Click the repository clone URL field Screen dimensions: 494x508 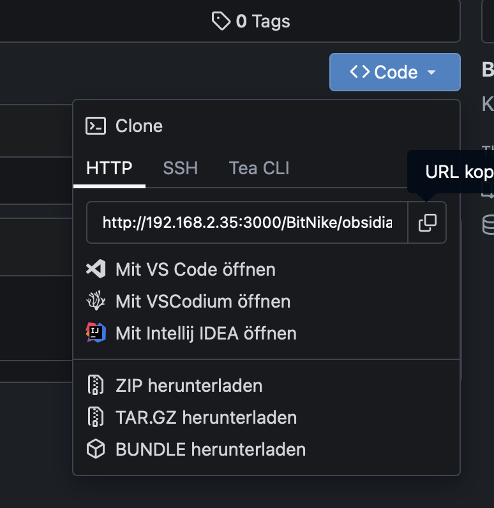click(247, 223)
